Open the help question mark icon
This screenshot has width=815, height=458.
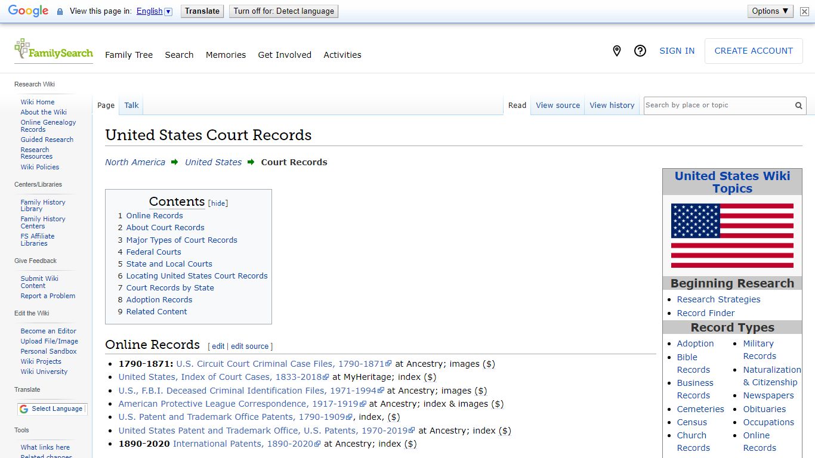click(x=640, y=51)
